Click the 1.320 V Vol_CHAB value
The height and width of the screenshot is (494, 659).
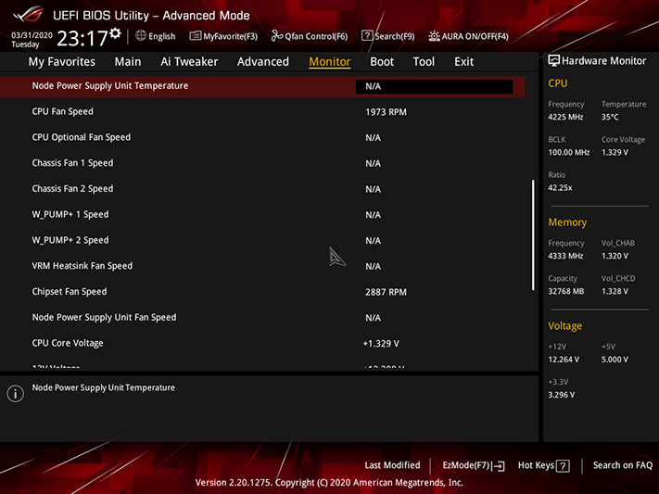615,256
